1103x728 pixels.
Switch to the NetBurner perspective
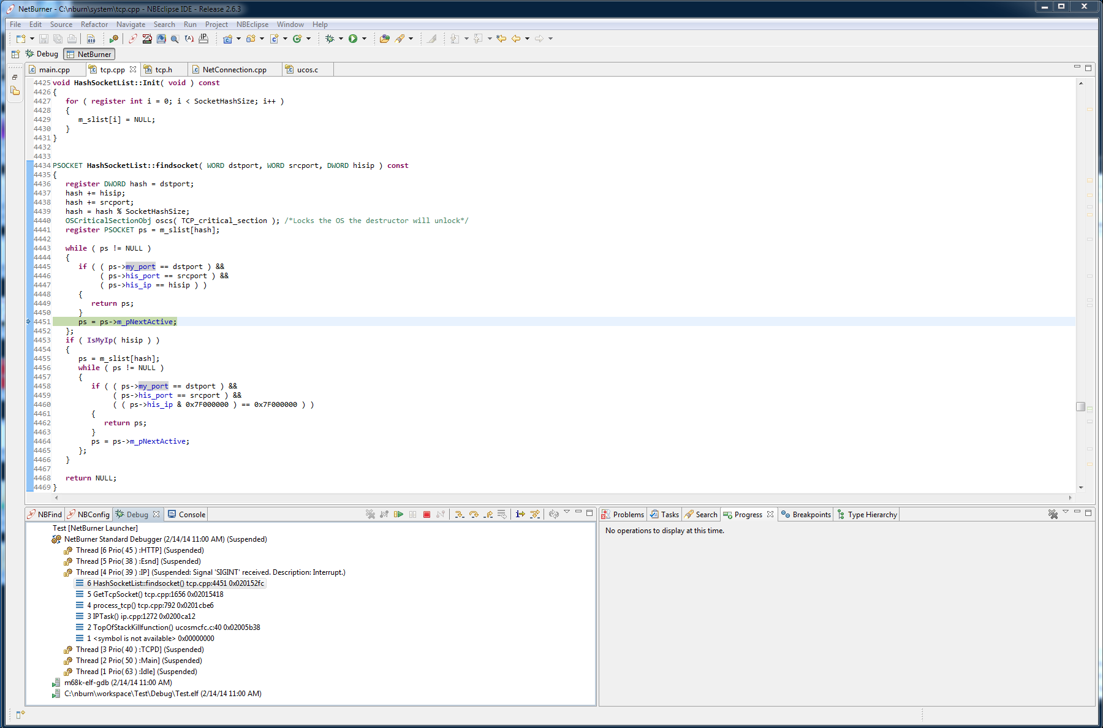click(x=89, y=54)
